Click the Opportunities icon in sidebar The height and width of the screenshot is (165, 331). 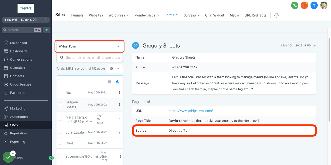(6, 84)
